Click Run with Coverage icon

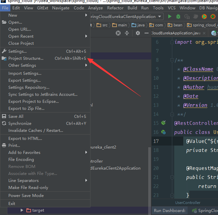click(187, 17)
